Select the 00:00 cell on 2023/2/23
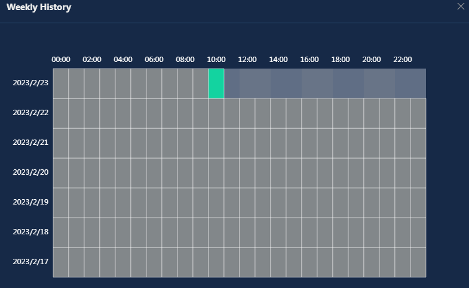 coord(61,83)
